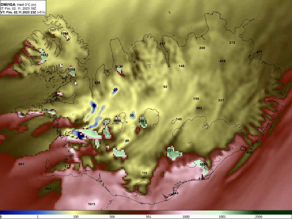Viewport: 292px width, 219px height.
Task: Click the 'VT: Fim. 02.11.2023 23Z (+5 h)' line
Action: pyautogui.click(x=23, y=12)
